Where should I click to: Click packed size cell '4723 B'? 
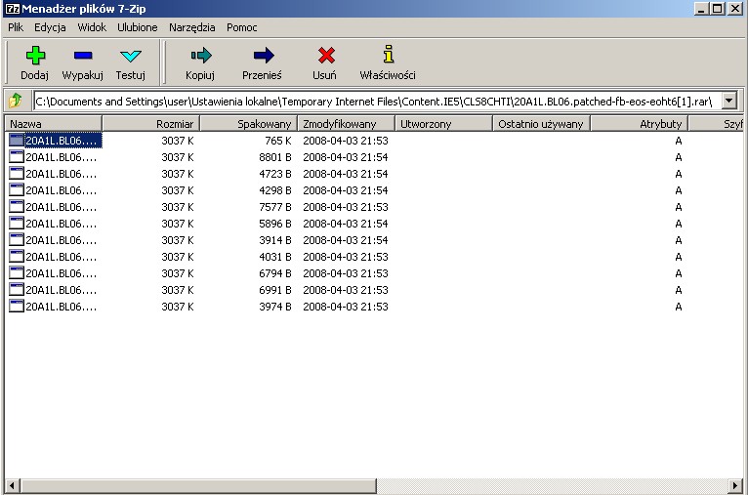coord(275,174)
